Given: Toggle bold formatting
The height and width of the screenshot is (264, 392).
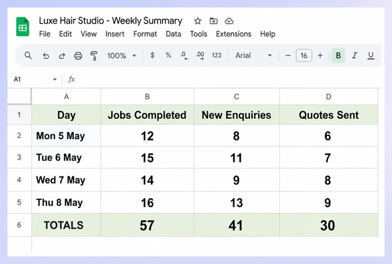Looking at the screenshot, I should point(338,56).
